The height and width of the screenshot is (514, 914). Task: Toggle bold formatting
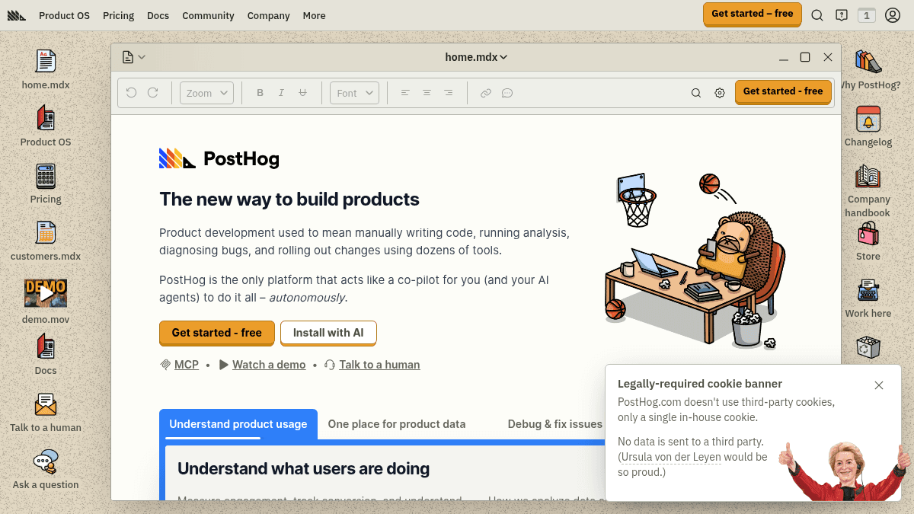coord(260,93)
